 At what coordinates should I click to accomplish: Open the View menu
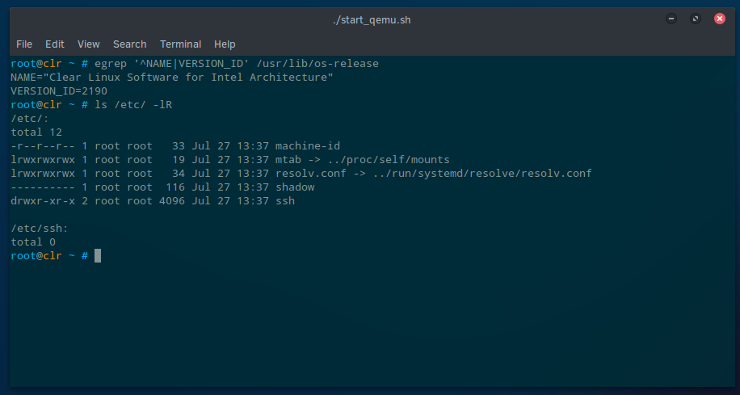[x=89, y=44]
